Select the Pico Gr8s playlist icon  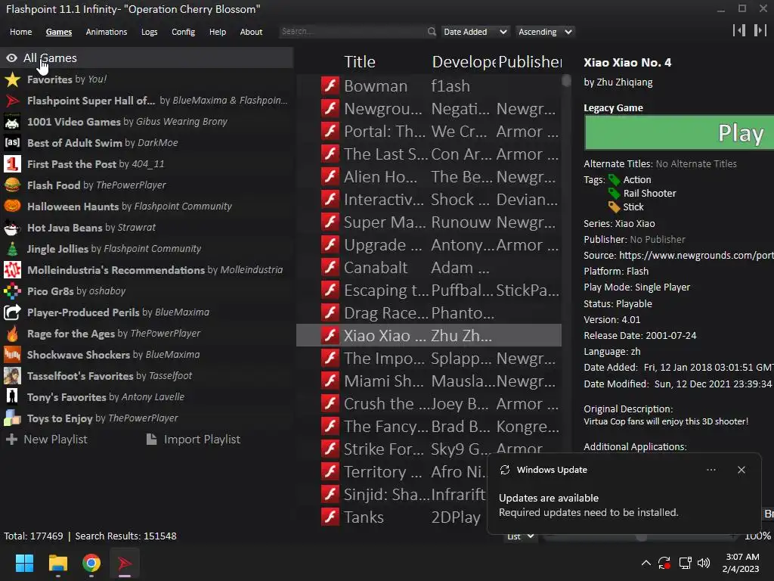click(x=12, y=291)
